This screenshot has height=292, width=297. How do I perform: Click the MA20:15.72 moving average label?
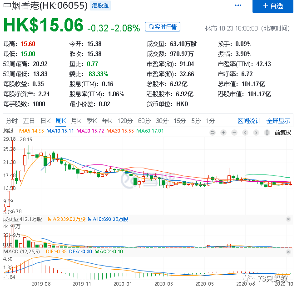coord(90,131)
